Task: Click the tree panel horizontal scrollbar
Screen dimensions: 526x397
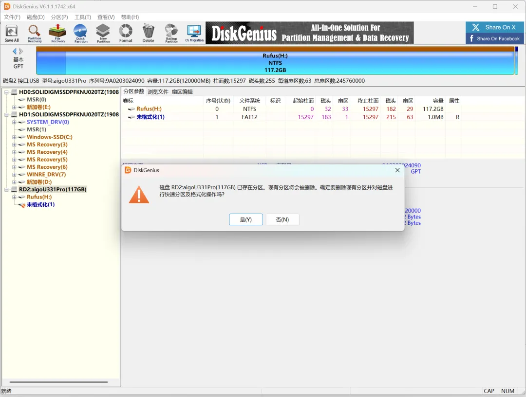Action: pyautogui.click(x=59, y=382)
